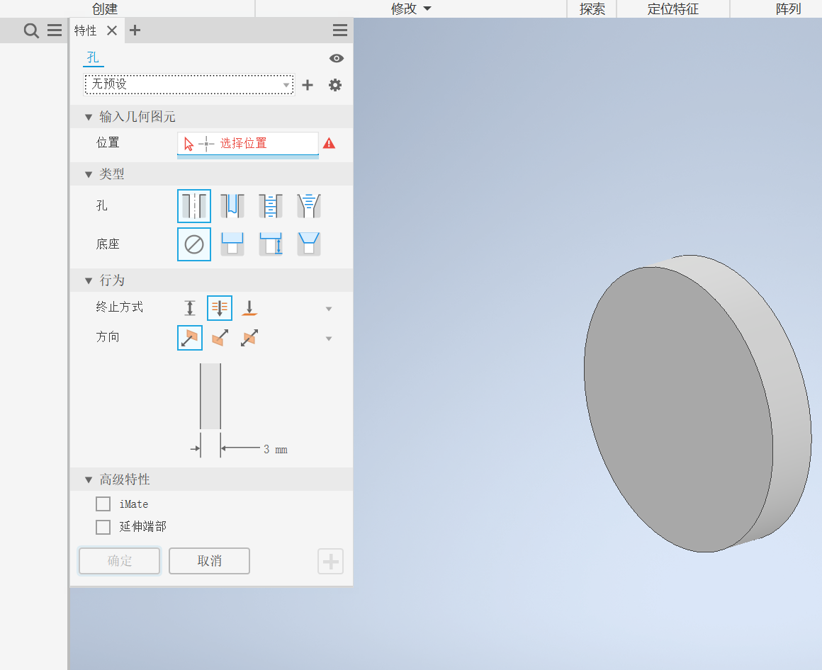Click the search magnifier icon

tap(31, 30)
